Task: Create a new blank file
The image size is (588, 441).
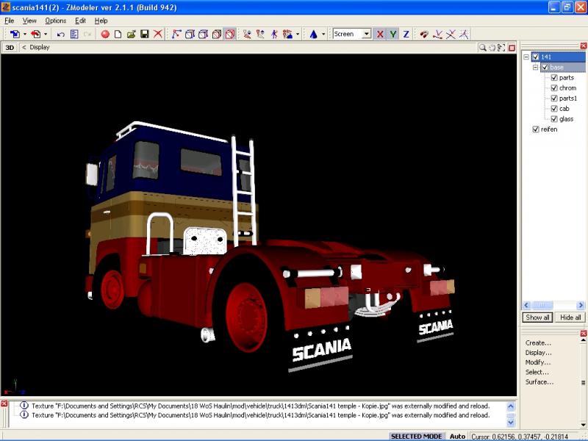Action: (x=118, y=35)
